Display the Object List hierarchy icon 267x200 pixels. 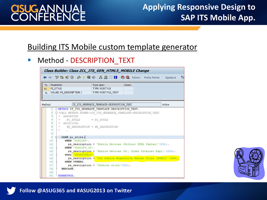click(101, 77)
